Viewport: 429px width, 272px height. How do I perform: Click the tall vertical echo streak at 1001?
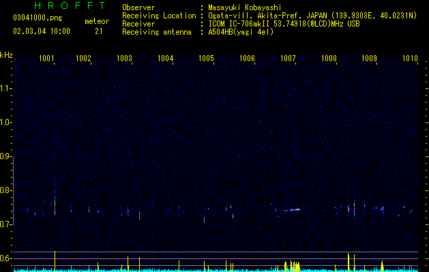[x=55, y=203]
